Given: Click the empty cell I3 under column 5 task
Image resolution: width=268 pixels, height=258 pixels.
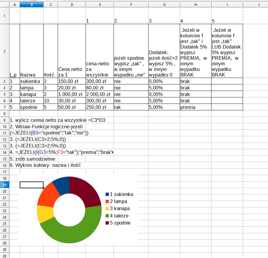Looking at the screenshot, I should point(227,81).
